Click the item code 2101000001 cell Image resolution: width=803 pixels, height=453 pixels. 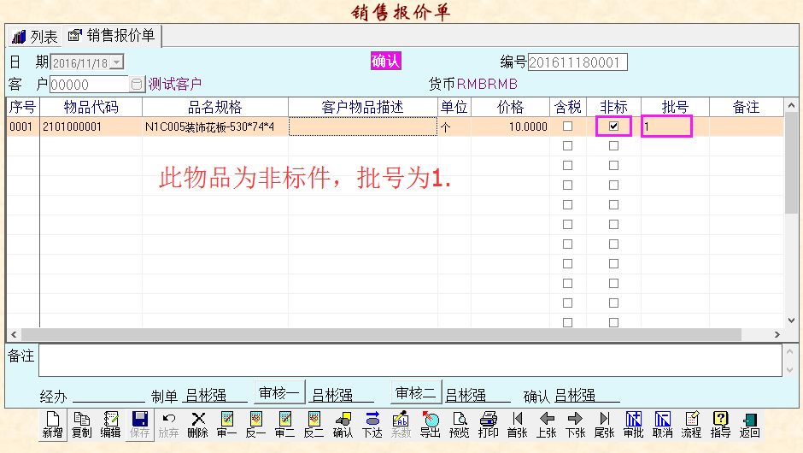coord(91,126)
